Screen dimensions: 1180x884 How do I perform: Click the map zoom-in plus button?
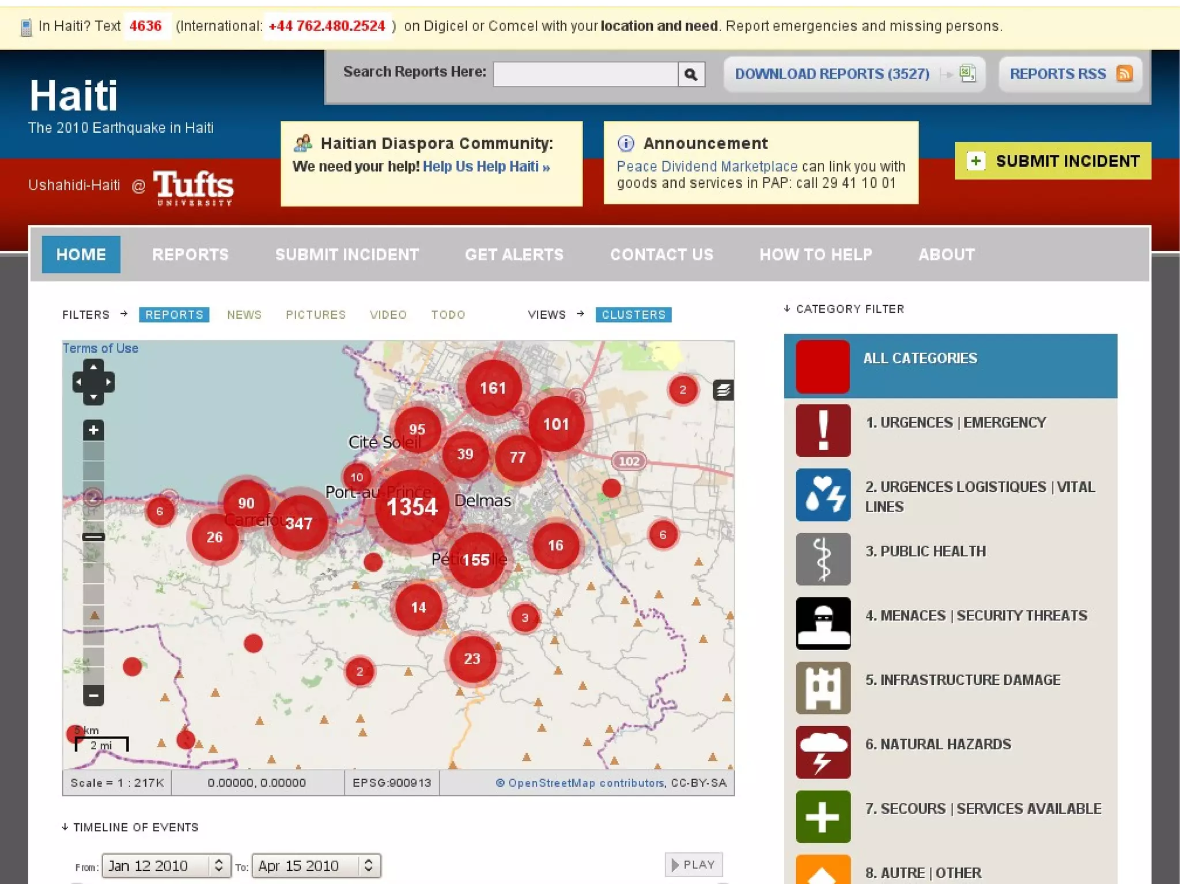(x=93, y=430)
